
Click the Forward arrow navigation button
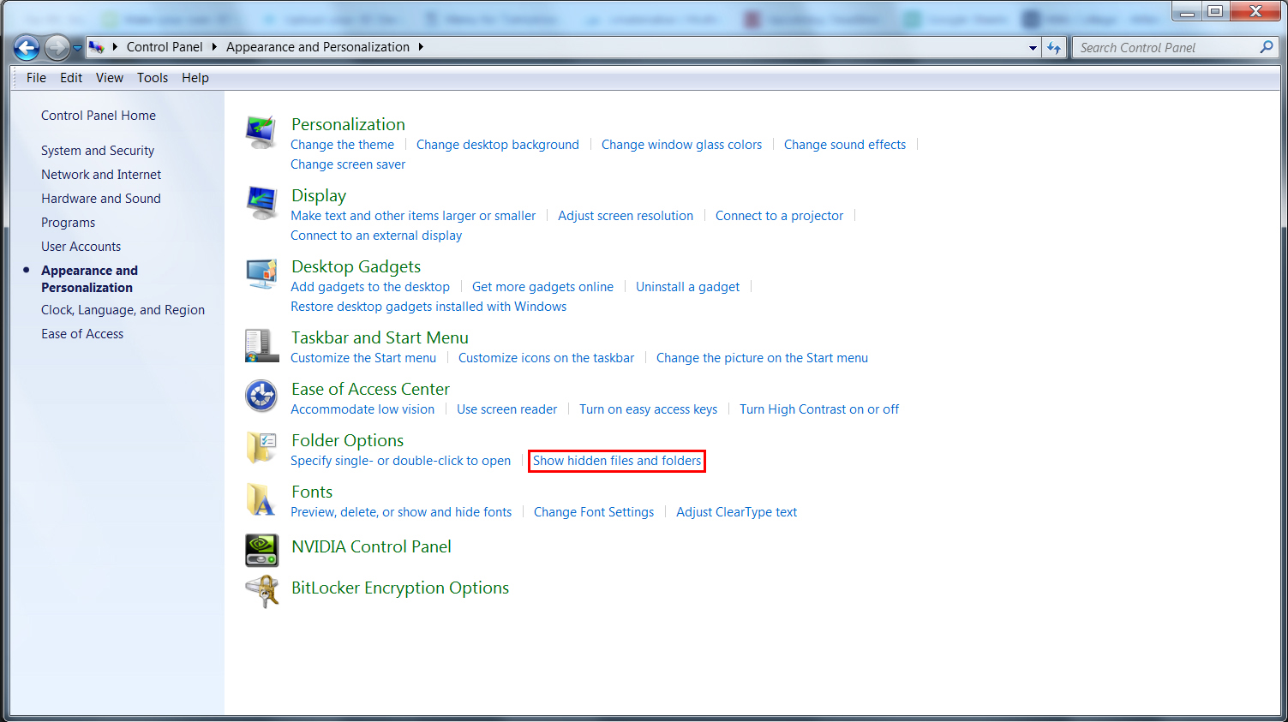(57, 48)
